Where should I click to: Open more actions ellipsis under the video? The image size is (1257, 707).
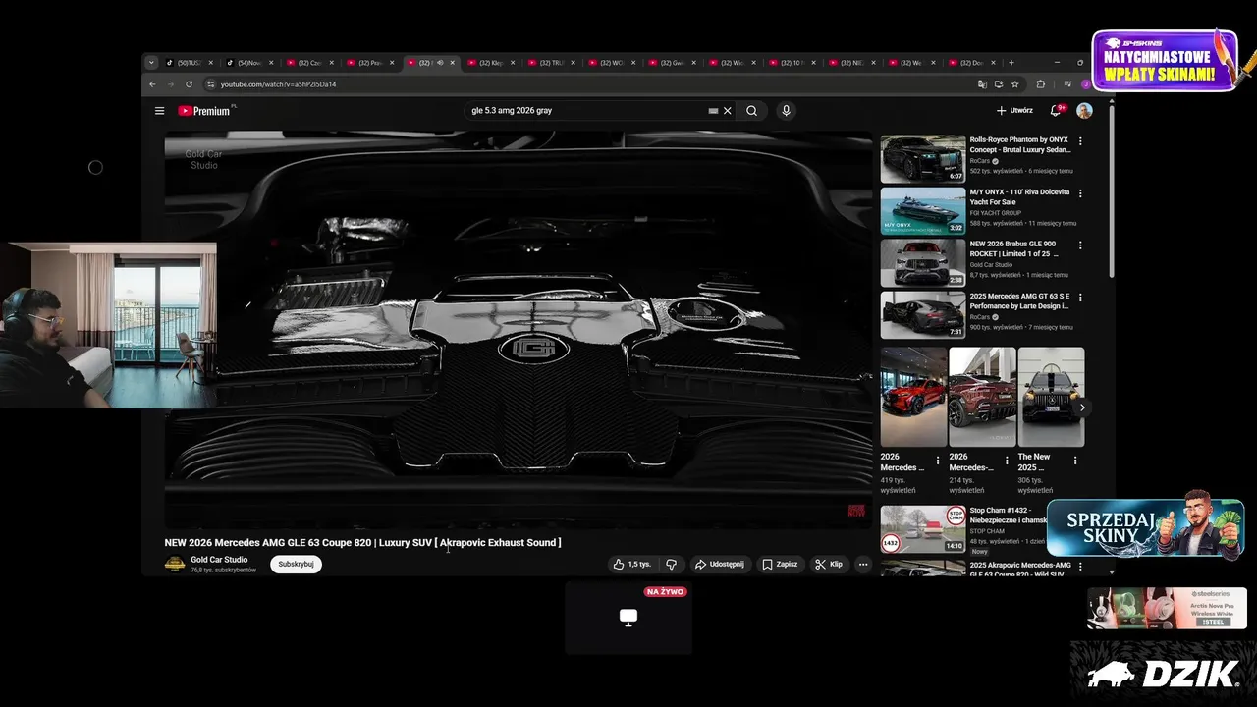point(863,564)
